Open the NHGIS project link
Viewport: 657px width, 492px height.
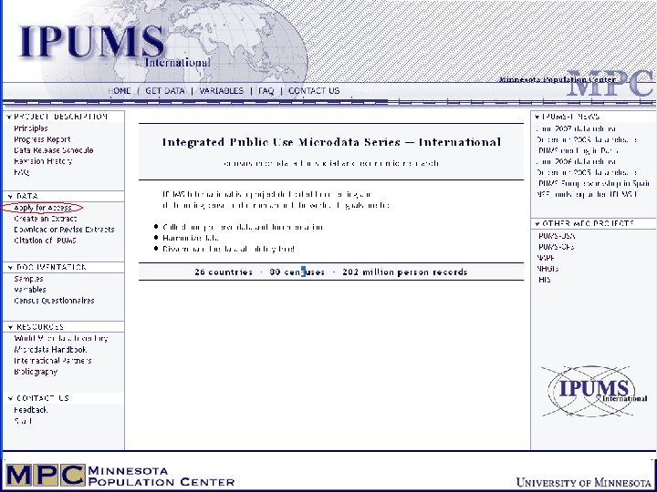(x=547, y=269)
